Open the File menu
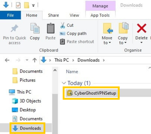This screenshot has width=151, height=134. click(10, 15)
